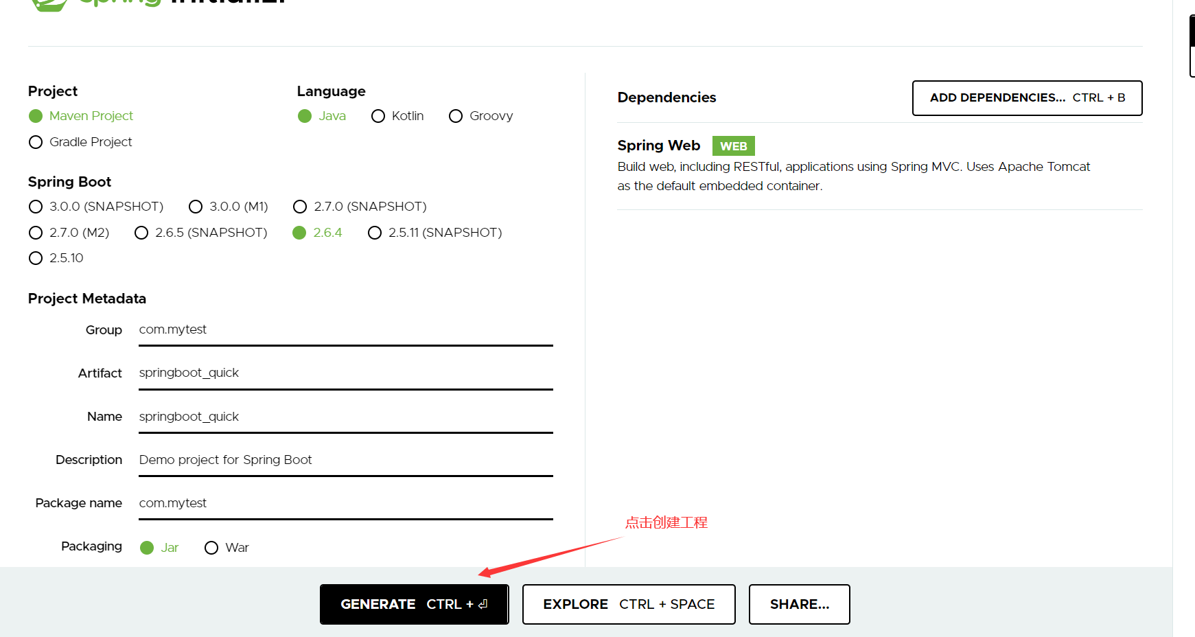This screenshot has height=637, width=1195.
Task: Switch language to Kotlin
Action: coord(378,116)
